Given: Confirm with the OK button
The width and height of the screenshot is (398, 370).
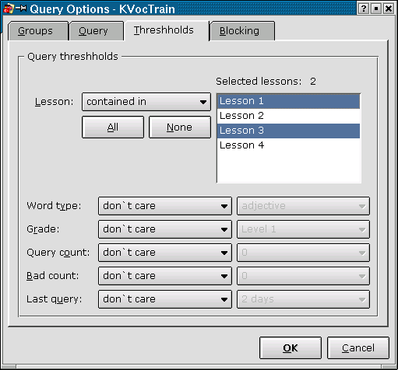Looking at the screenshot, I should pyautogui.click(x=291, y=348).
